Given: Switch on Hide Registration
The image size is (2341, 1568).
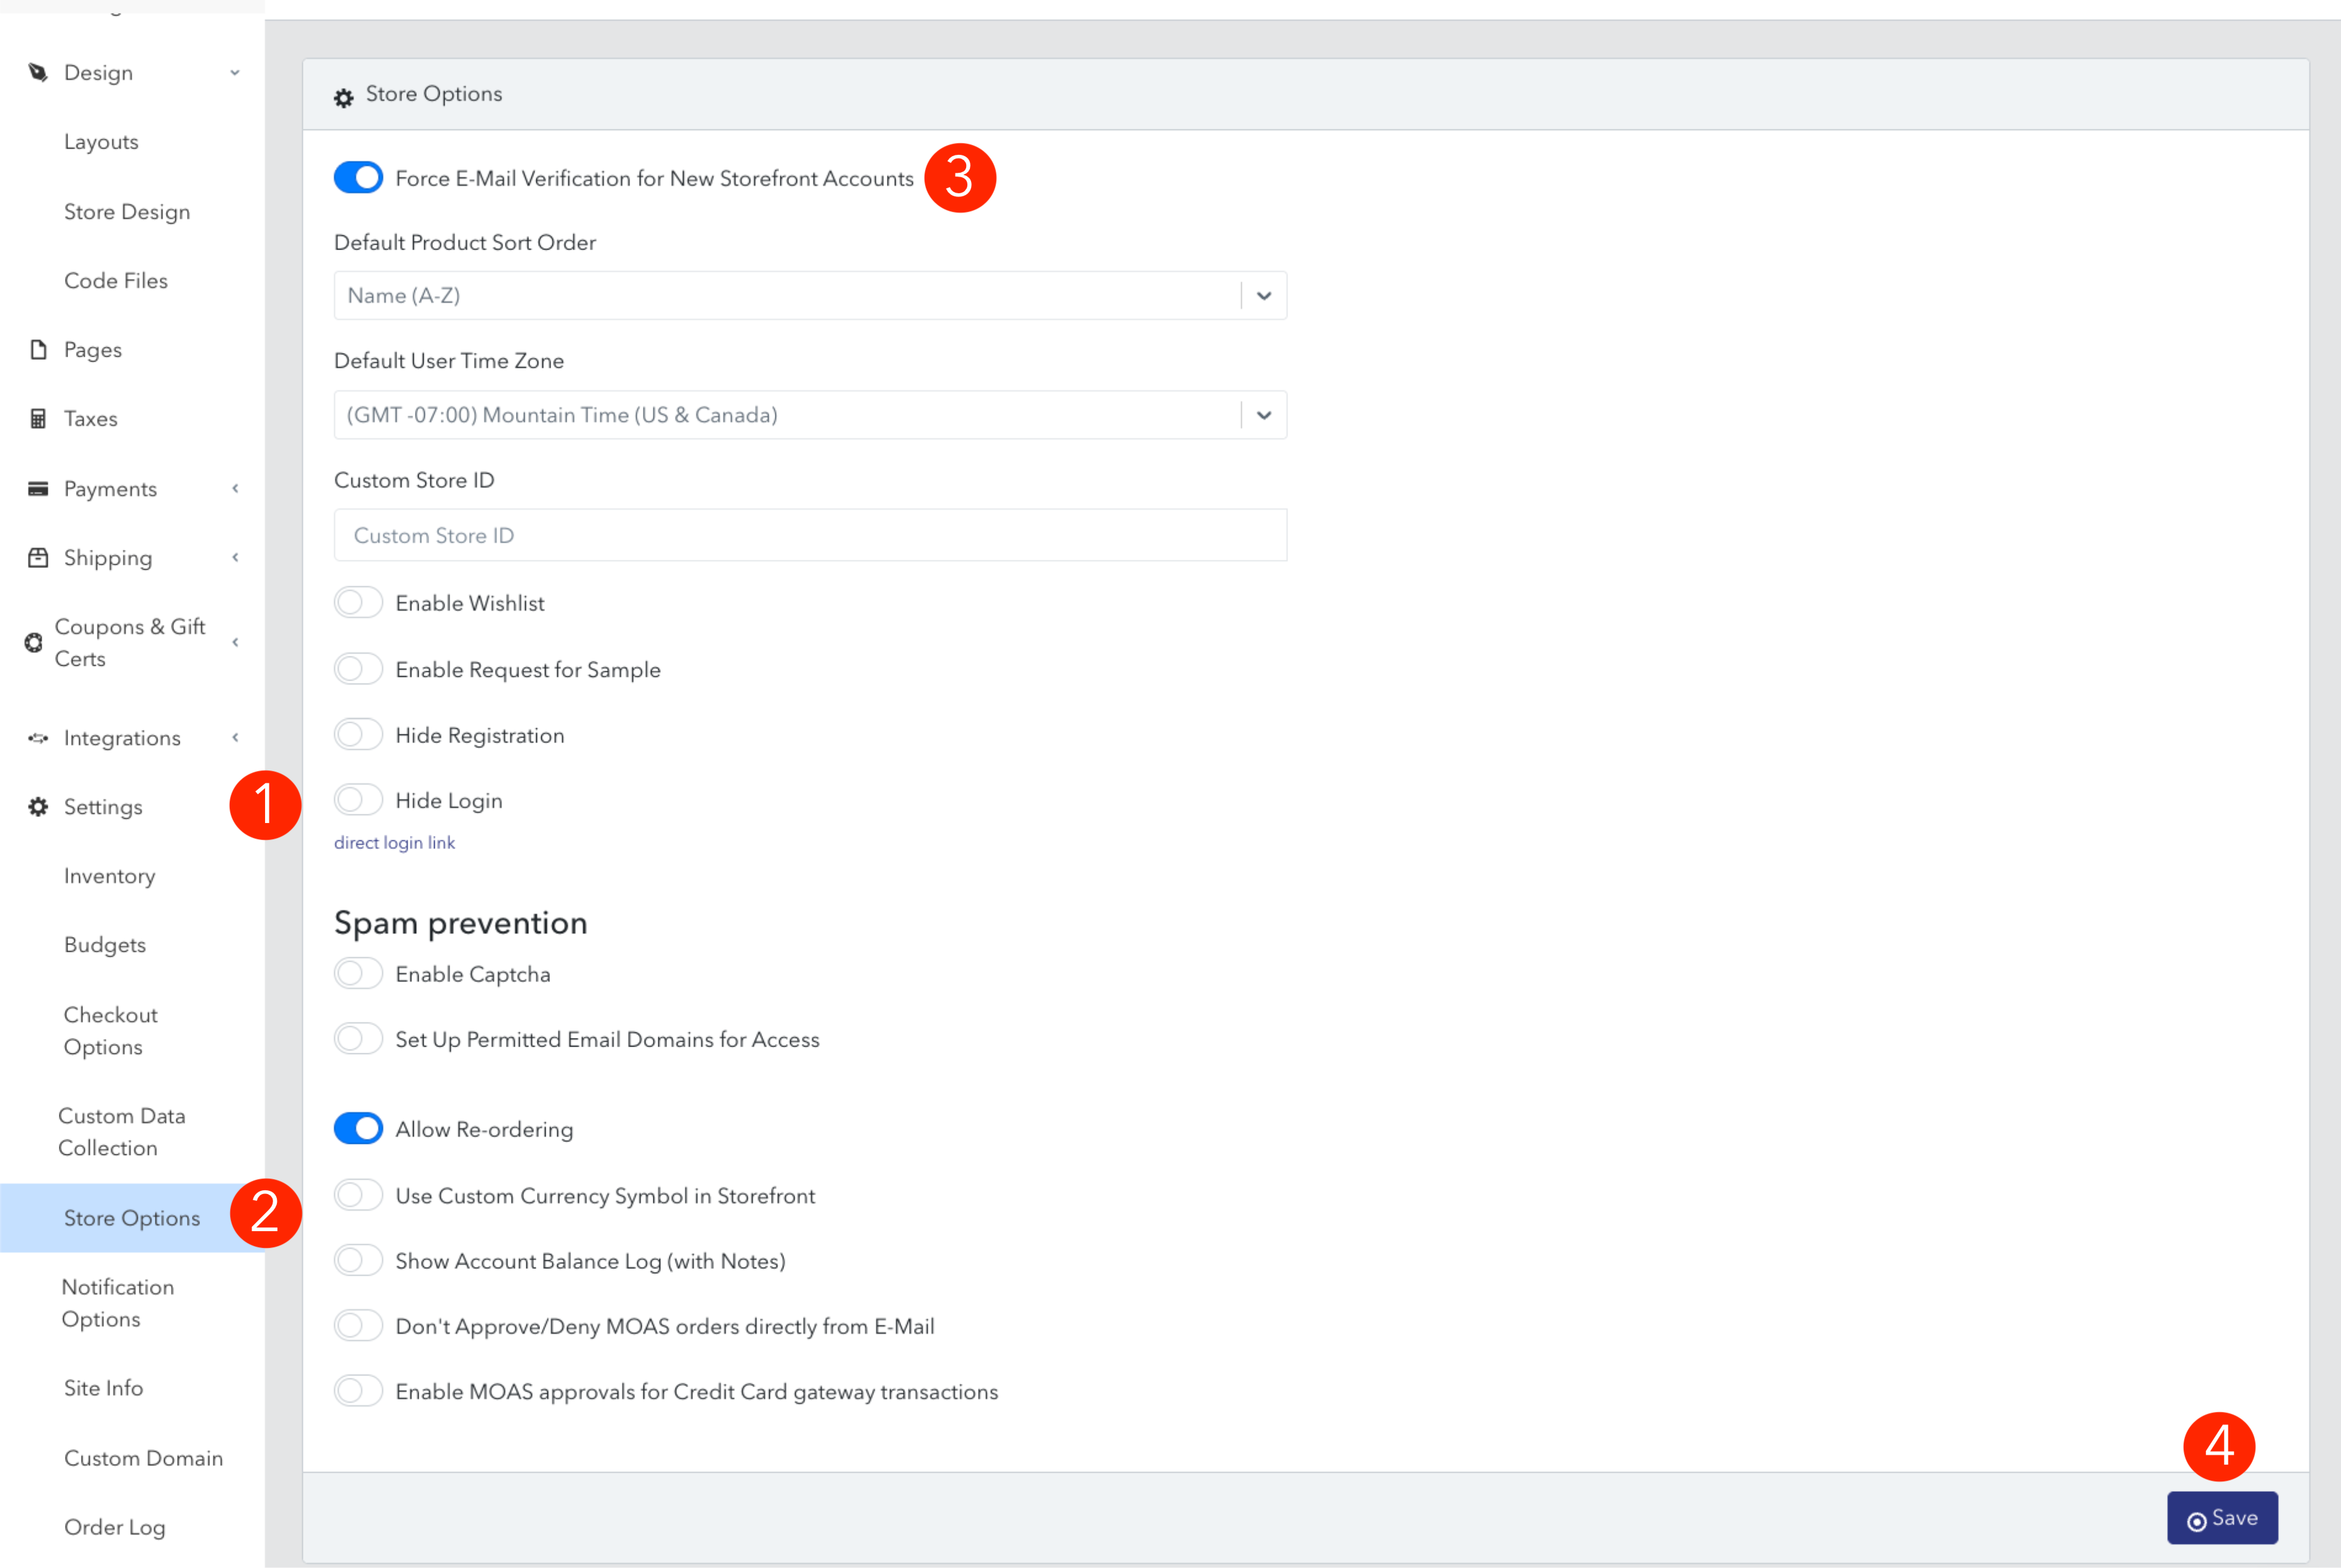Looking at the screenshot, I should (x=358, y=734).
